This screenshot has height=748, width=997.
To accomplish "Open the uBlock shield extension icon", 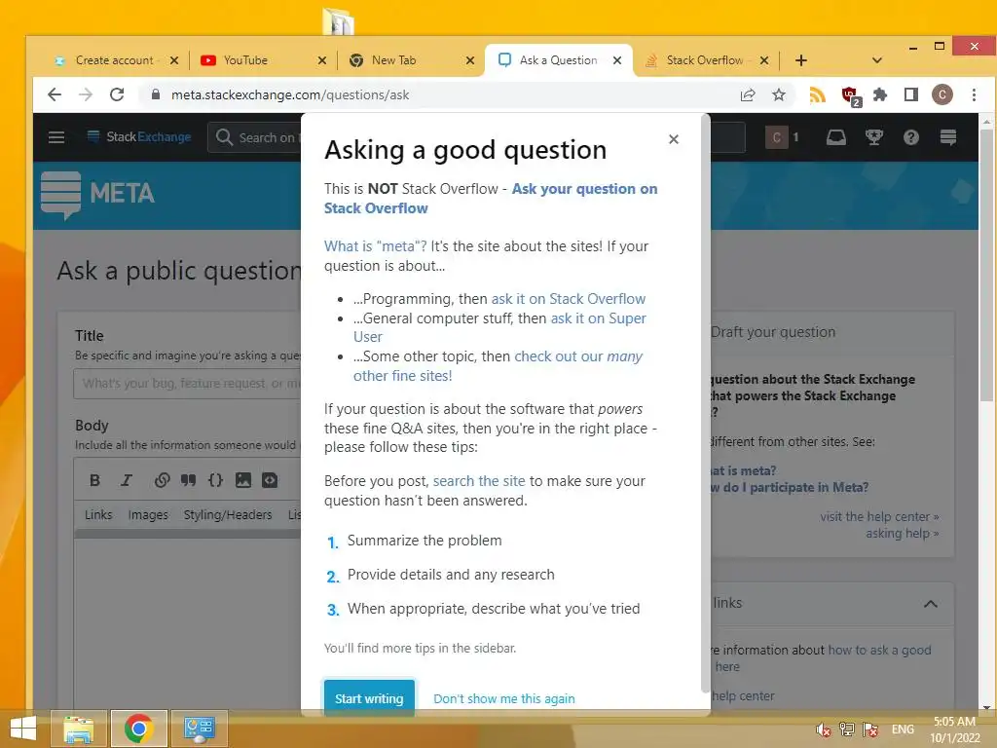I will pos(851,96).
